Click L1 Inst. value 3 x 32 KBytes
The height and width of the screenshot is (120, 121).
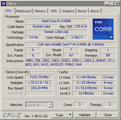pyautogui.click(x=86, y=82)
